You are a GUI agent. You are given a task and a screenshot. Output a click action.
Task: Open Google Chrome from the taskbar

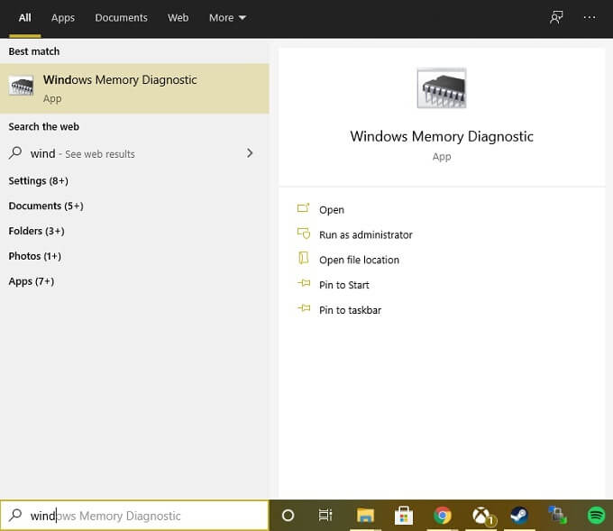coord(442,516)
